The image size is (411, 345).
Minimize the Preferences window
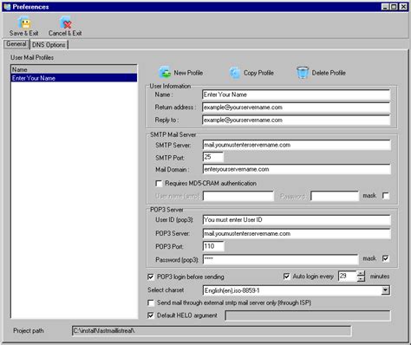(x=385, y=7)
